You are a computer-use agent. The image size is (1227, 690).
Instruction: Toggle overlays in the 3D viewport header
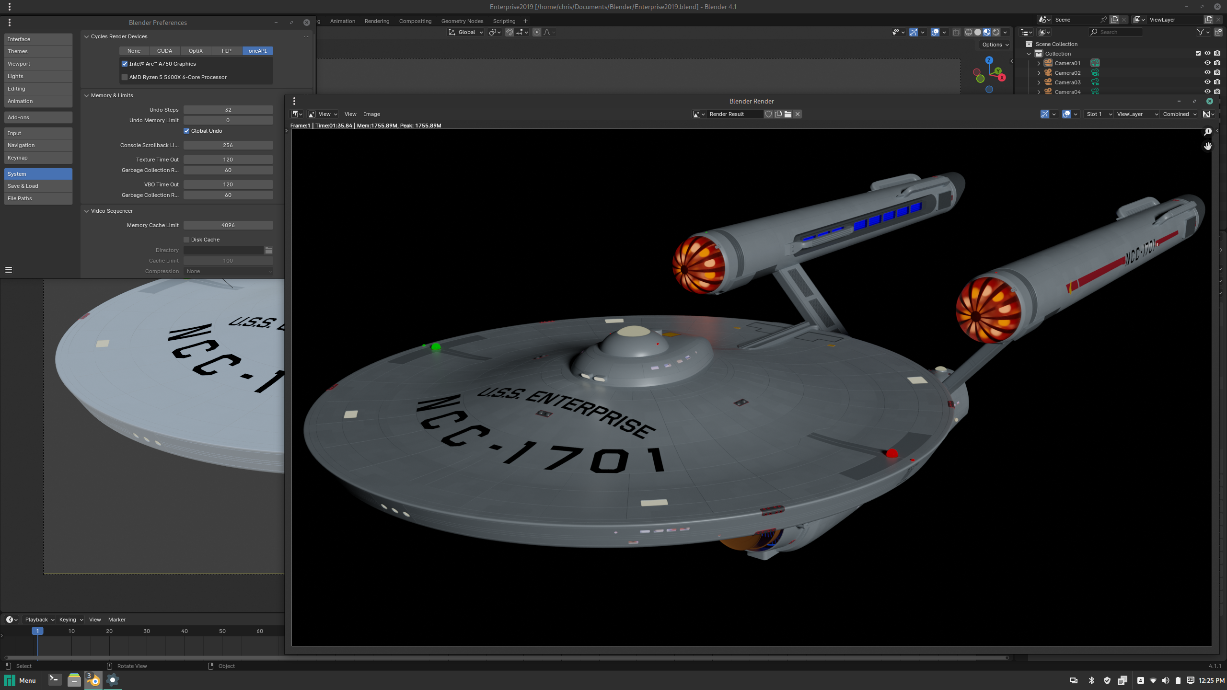click(935, 32)
